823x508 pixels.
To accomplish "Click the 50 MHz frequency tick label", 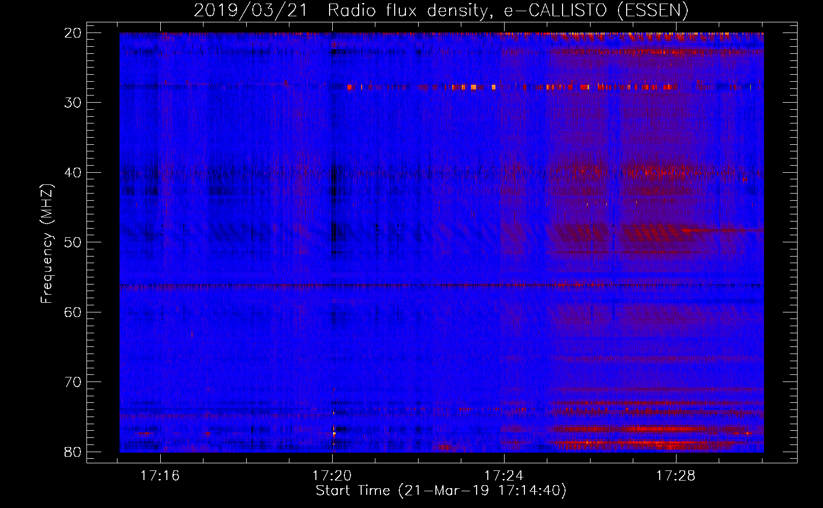I will 73,242.
